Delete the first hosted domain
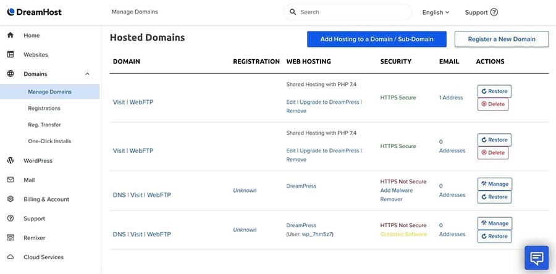Viewport: 556px width, 274px height. point(493,104)
